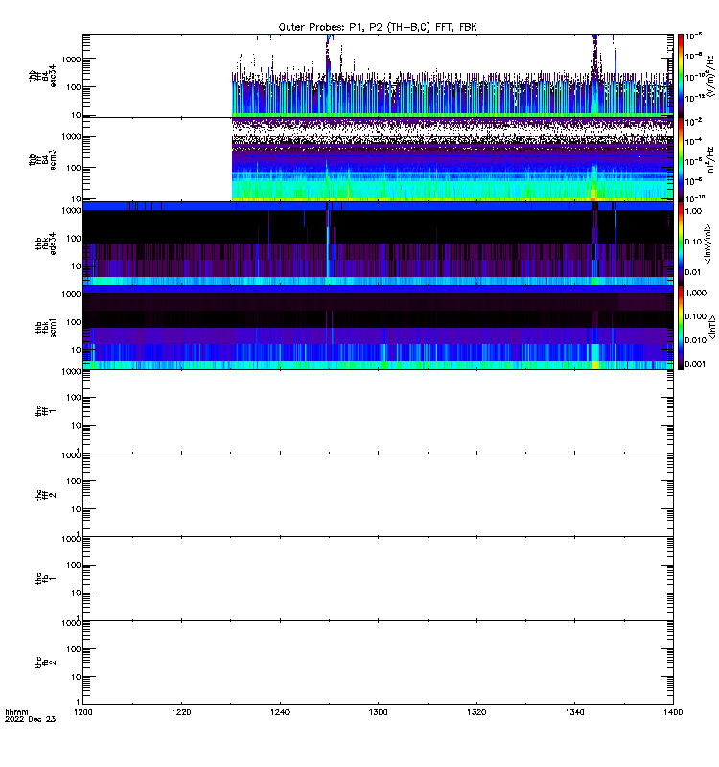Viewport: 719px width, 767px height.
Task: Click the empty thc fb 2 plot panel
Action: tap(378, 662)
